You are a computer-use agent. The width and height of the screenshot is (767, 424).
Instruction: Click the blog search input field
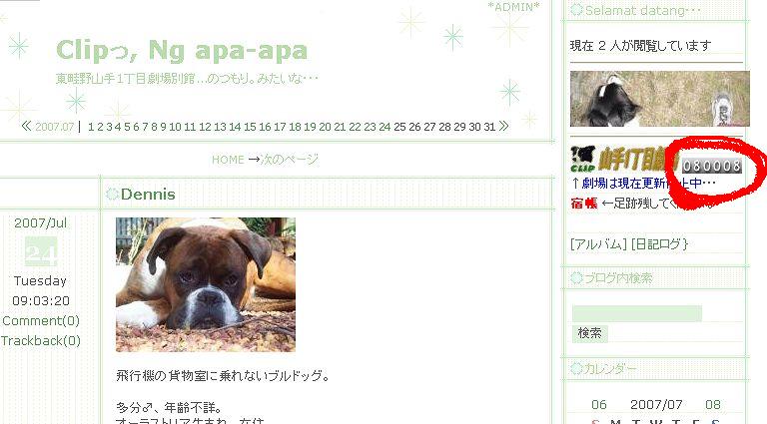pyautogui.click(x=637, y=313)
